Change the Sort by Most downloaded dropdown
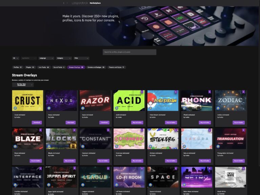The image size is (260, 195). point(23,85)
